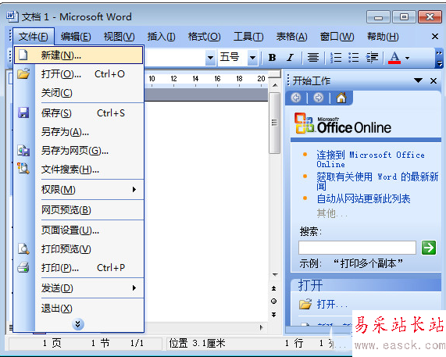The height and width of the screenshot is (357, 446).
Task: Expand 发送(D) submenu
Action: [x=78, y=288]
